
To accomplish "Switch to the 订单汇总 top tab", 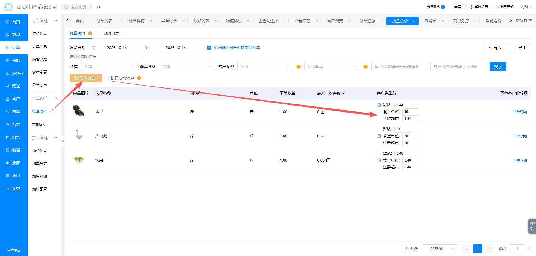I will click(x=367, y=21).
